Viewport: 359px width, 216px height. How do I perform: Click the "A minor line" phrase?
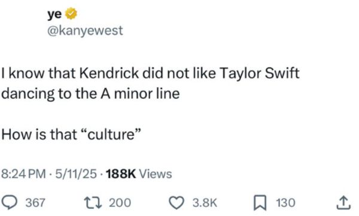[x=140, y=94]
